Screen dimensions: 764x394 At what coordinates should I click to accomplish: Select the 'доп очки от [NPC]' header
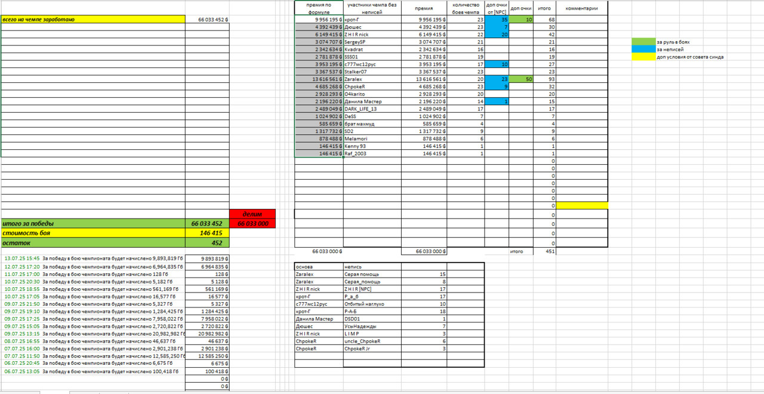(x=497, y=8)
